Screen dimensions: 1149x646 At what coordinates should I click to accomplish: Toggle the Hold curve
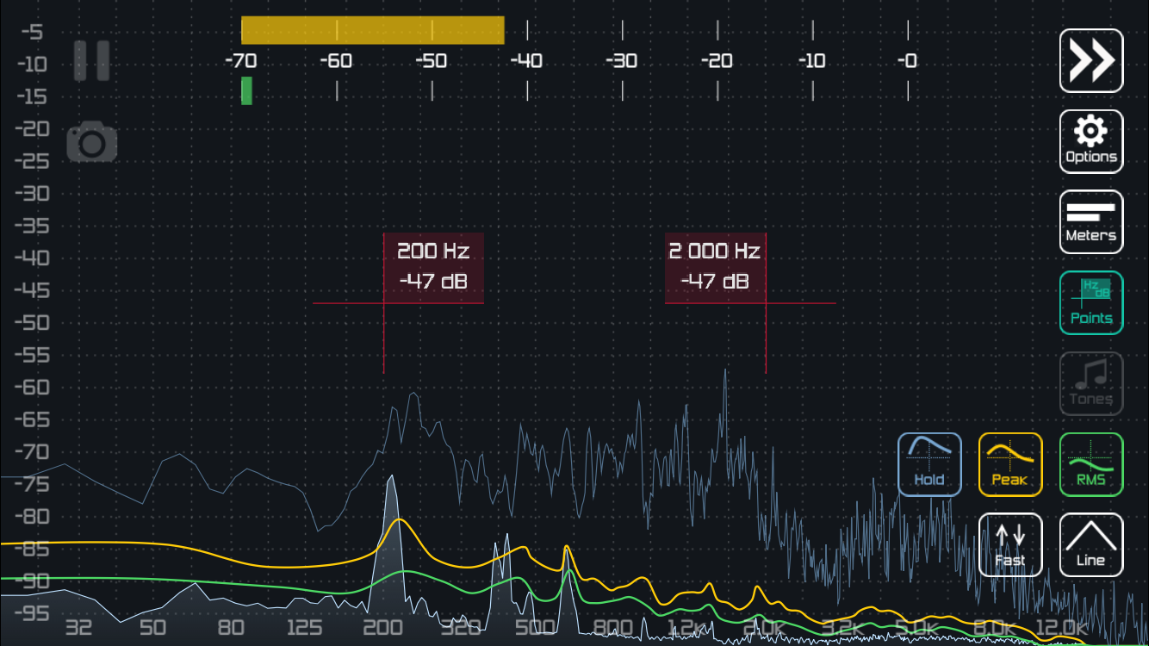[929, 464]
